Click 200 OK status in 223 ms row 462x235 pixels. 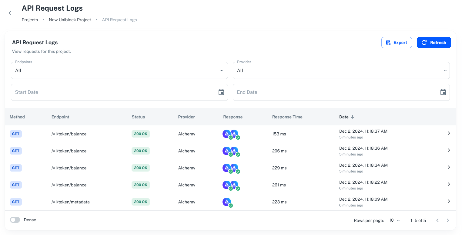(x=141, y=202)
